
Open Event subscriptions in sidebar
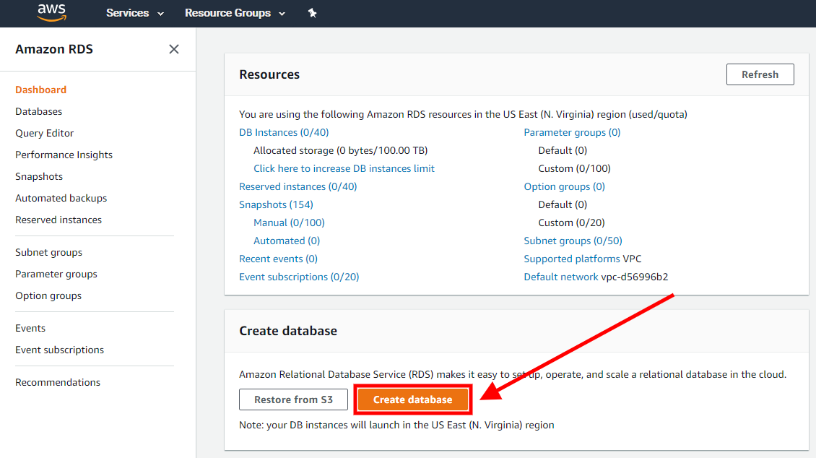click(59, 350)
